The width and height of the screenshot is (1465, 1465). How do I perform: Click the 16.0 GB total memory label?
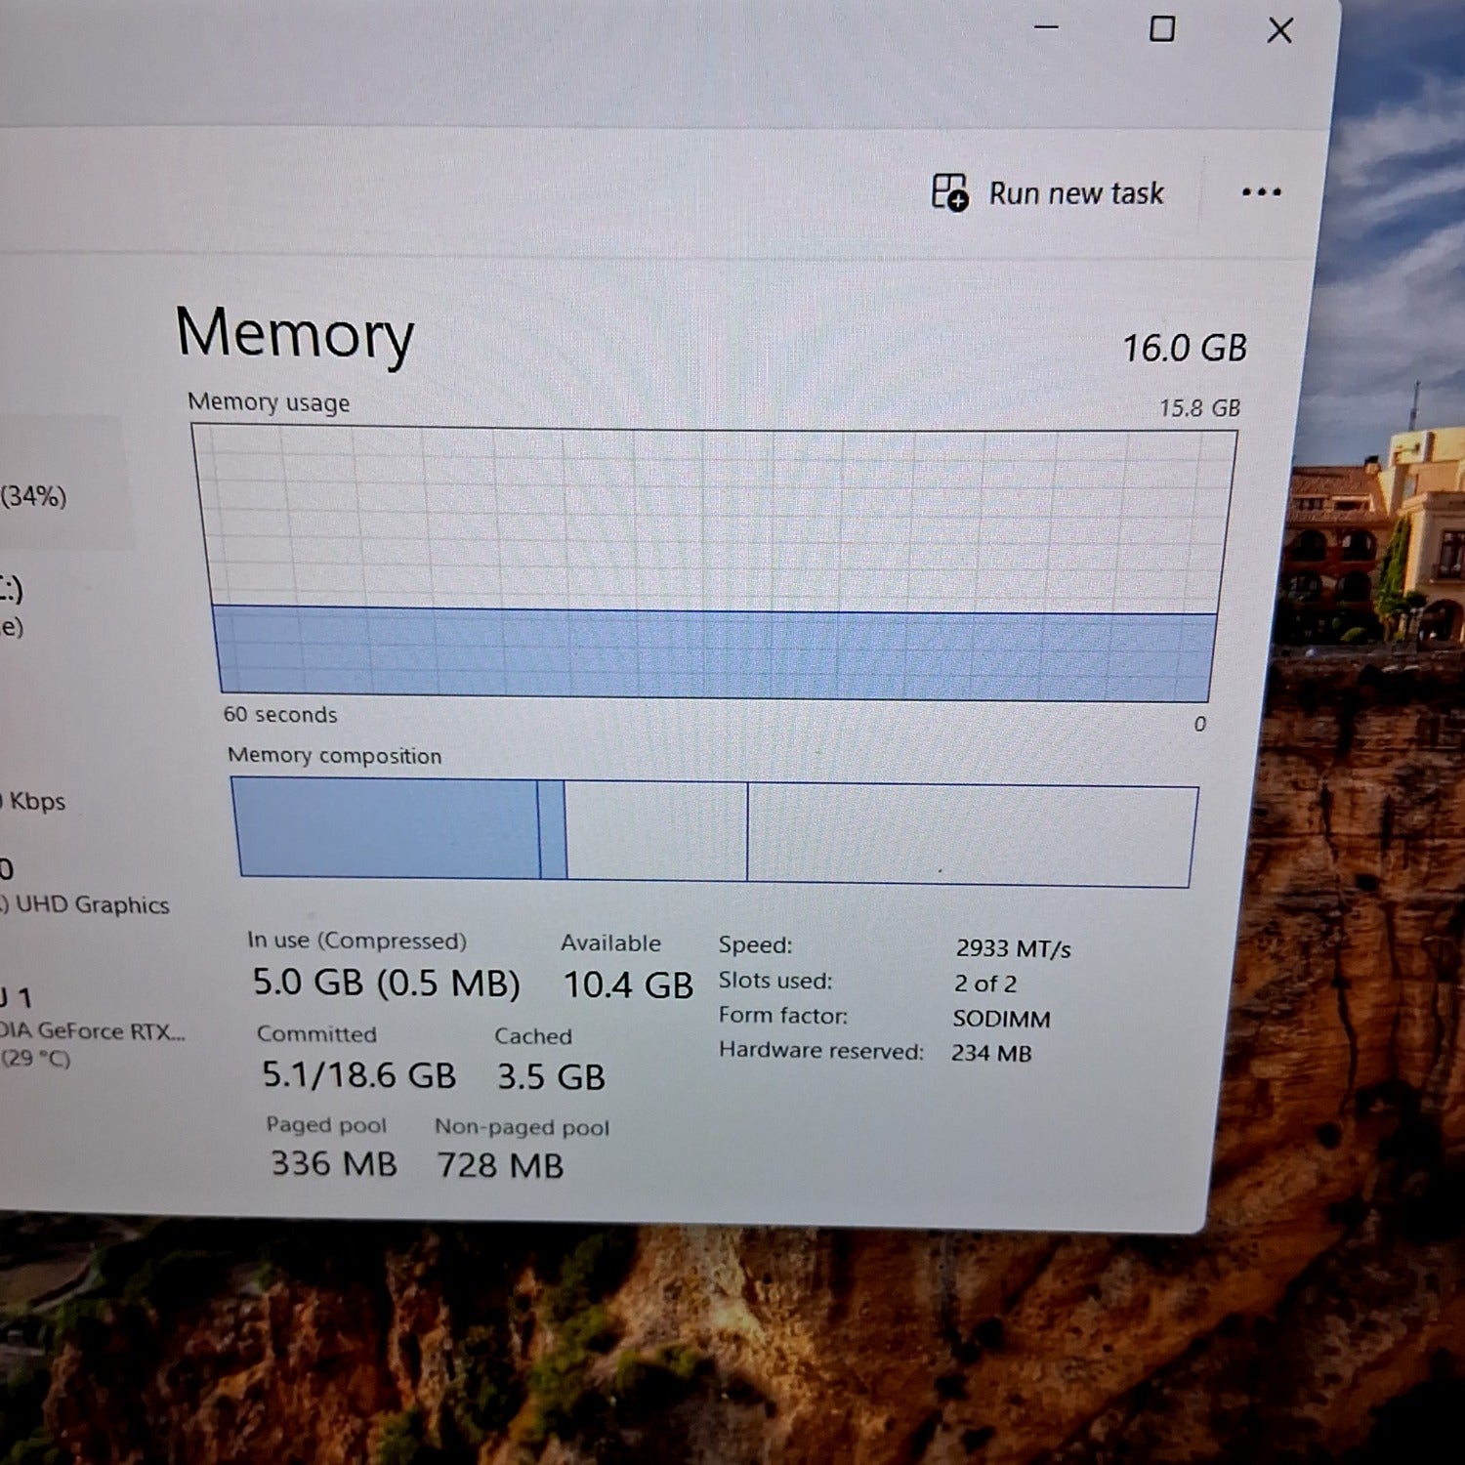1184,349
